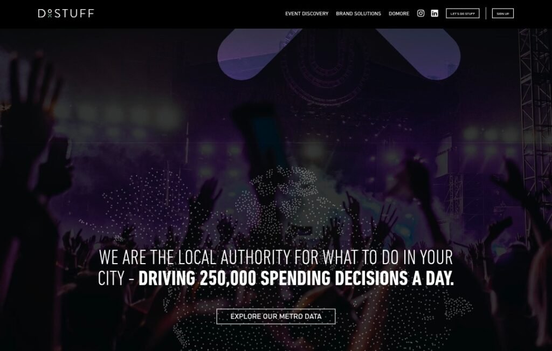Screen dimensions: 552x351
Task: Click the DoStuff logo in the header
Action: click(x=66, y=13)
